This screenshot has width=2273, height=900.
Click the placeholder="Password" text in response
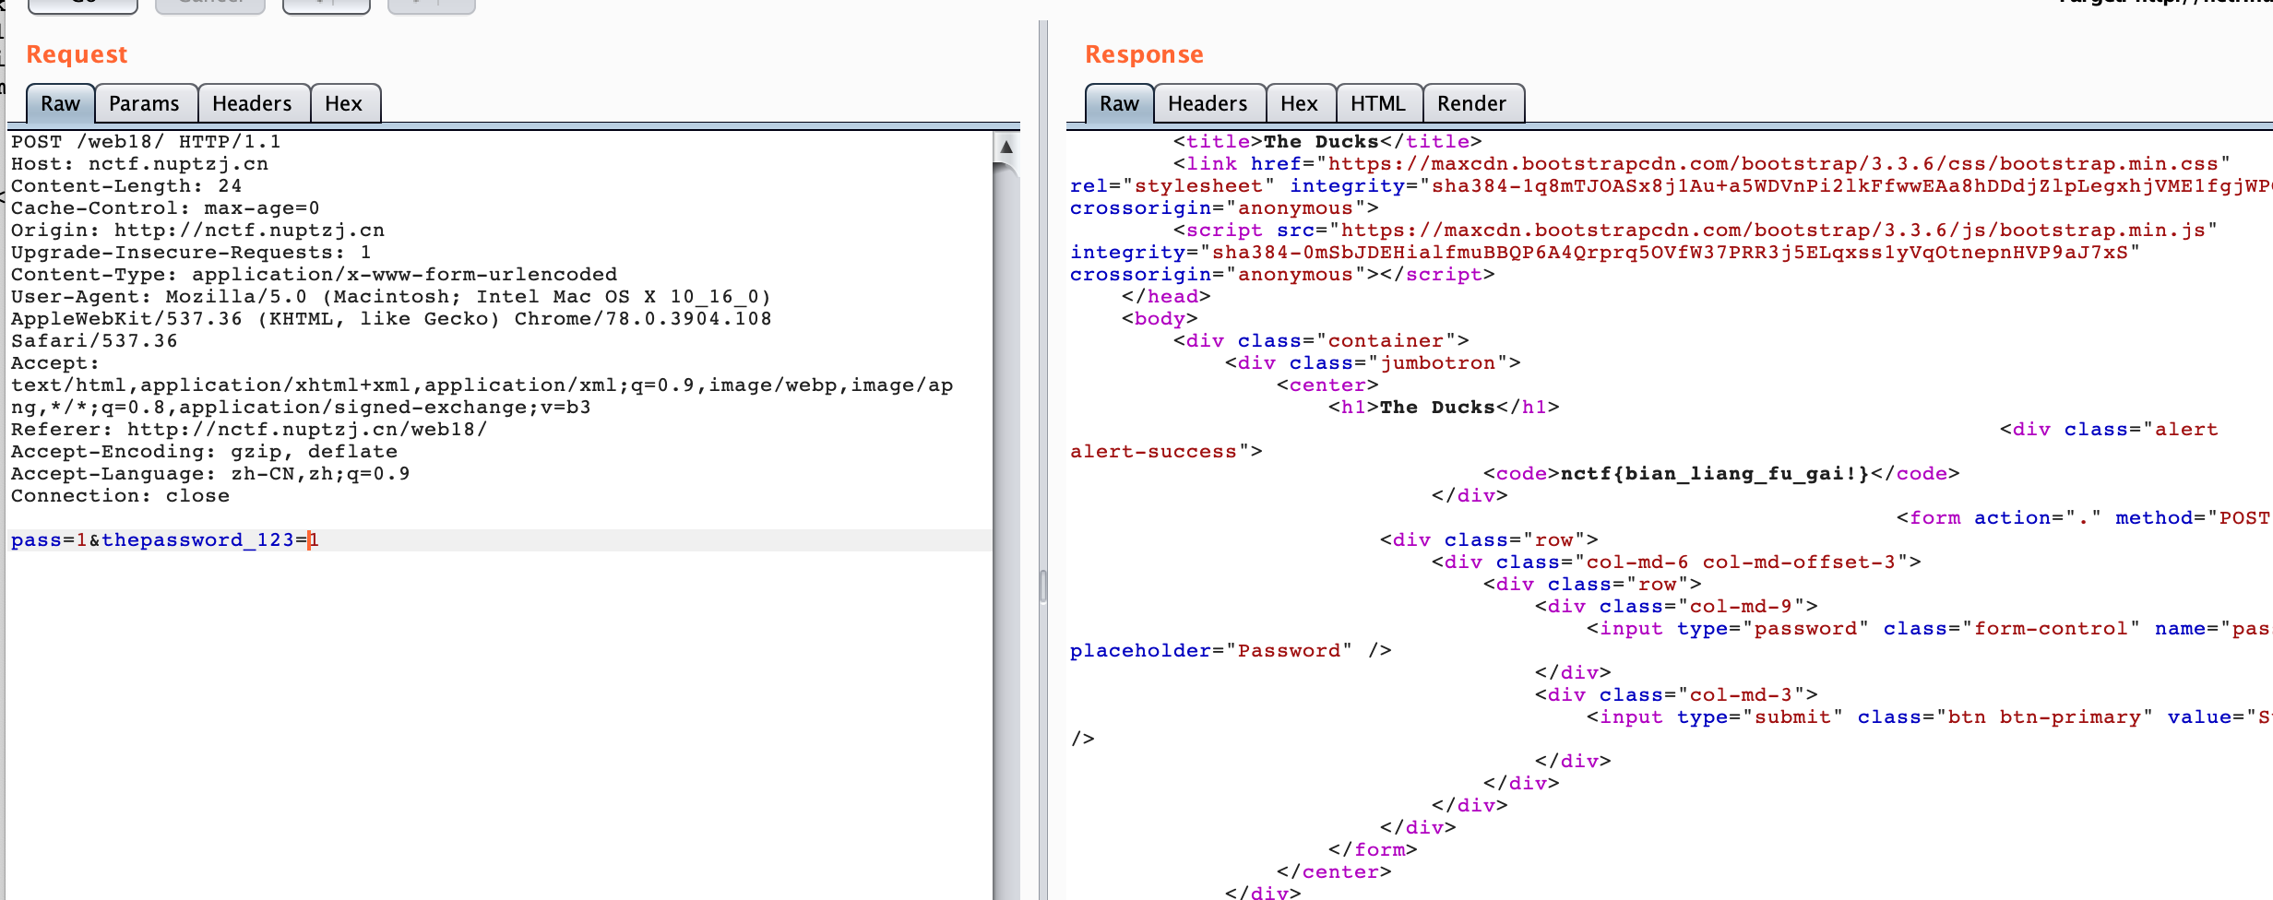[1210, 651]
